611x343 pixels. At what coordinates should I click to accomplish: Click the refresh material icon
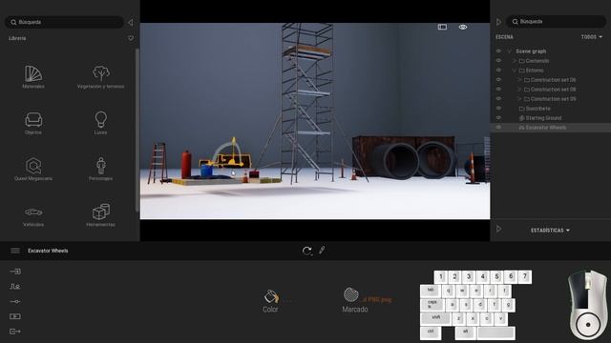(307, 251)
